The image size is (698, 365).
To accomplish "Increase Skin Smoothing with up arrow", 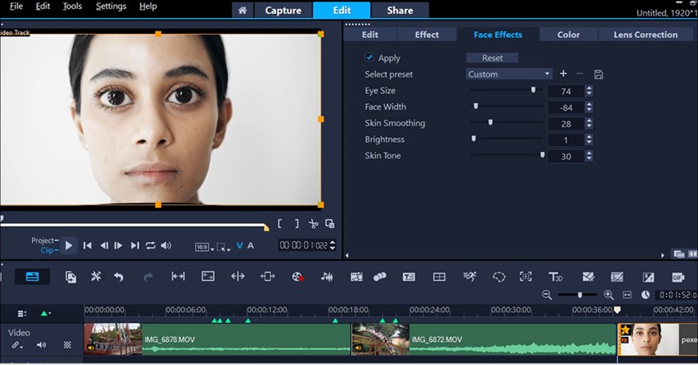I will point(589,121).
